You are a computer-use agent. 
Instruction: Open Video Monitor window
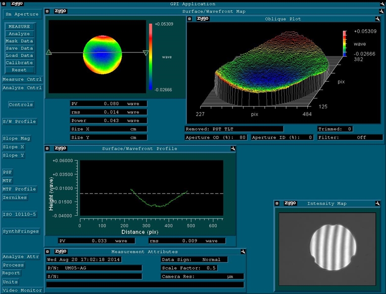click(x=22, y=290)
